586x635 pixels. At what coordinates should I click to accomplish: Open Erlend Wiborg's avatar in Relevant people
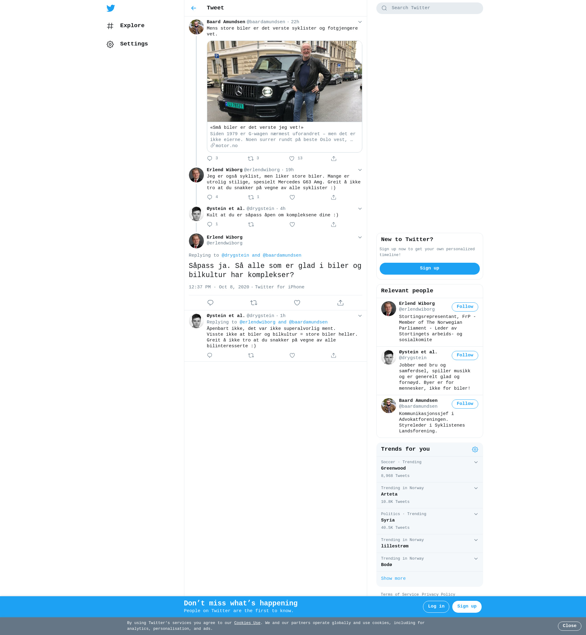point(389,309)
